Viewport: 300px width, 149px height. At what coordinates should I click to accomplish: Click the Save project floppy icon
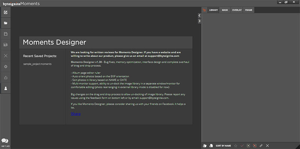6,34
